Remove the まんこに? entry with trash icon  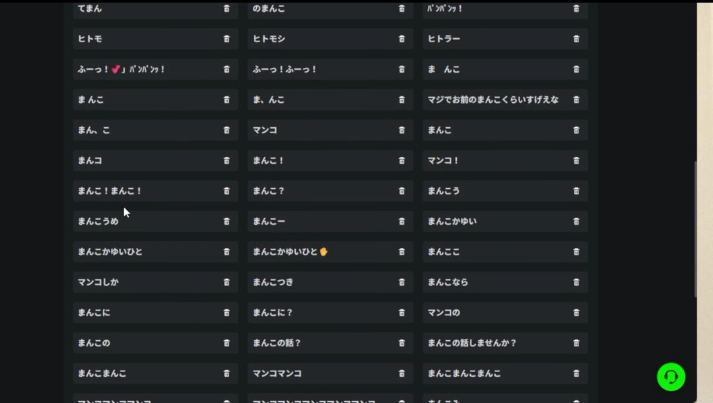point(401,313)
